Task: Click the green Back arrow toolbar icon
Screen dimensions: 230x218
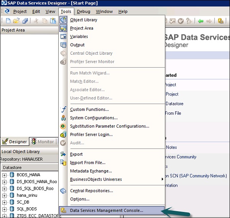Action: point(201,21)
